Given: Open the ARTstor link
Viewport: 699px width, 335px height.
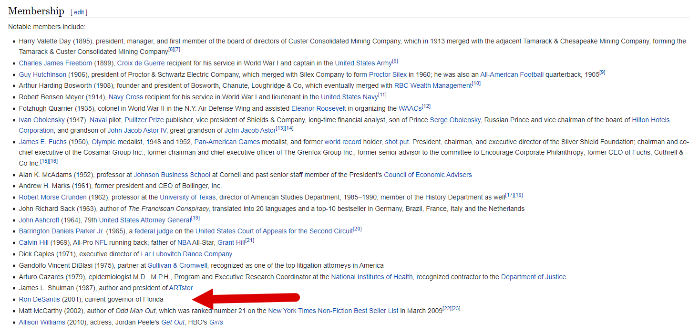Looking at the screenshot, I should 181,288.
